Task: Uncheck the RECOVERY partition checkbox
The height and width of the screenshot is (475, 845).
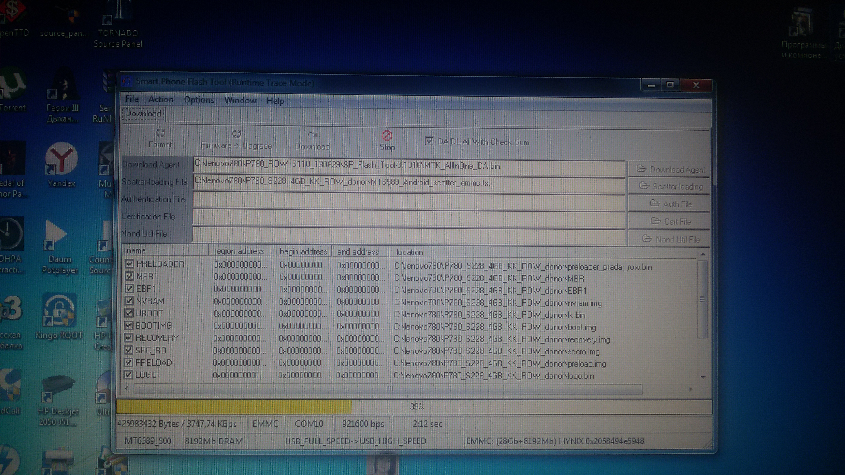Action: [129, 338]
